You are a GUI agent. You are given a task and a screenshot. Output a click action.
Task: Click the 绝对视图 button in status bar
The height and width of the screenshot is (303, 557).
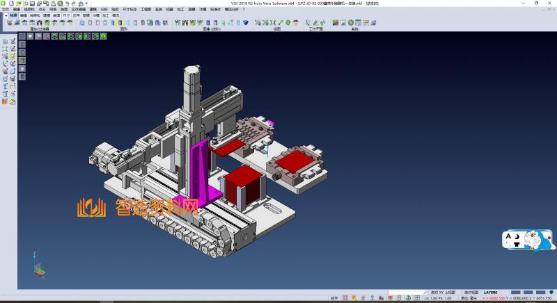[x=471, y=293]
